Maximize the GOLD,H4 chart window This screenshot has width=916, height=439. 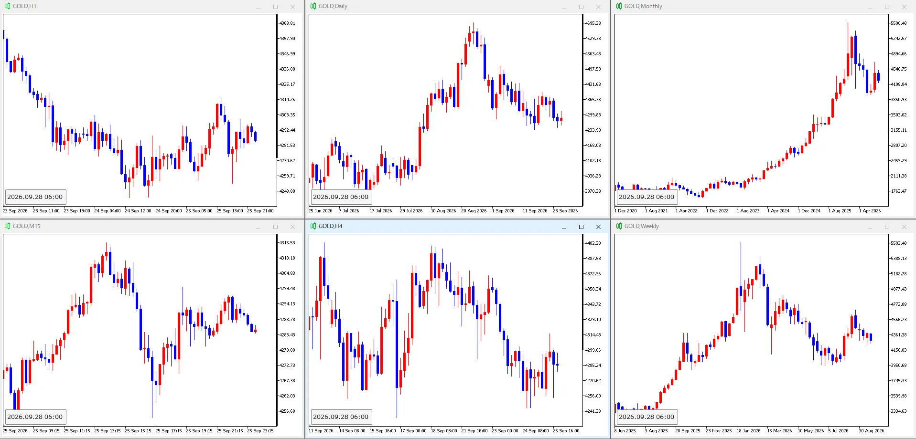[581, 227]
